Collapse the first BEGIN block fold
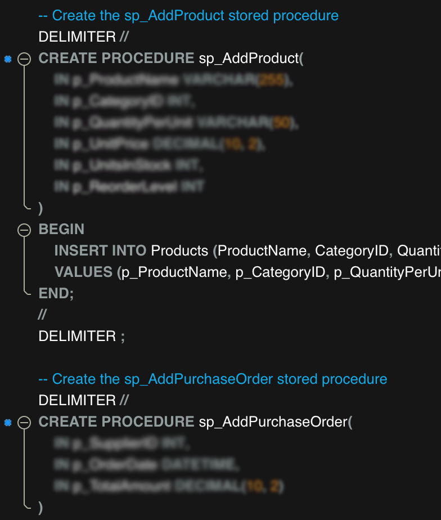Viewport: 441px width, 520px height. pyautogui.click(x=24, y=230)
